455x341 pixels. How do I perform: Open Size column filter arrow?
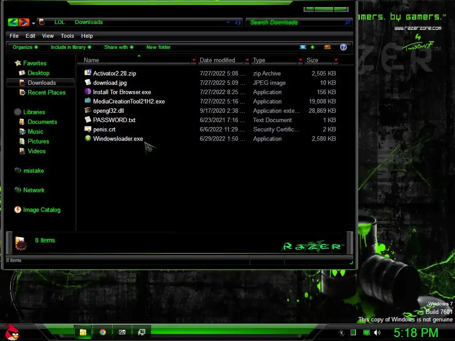point(336,60)
